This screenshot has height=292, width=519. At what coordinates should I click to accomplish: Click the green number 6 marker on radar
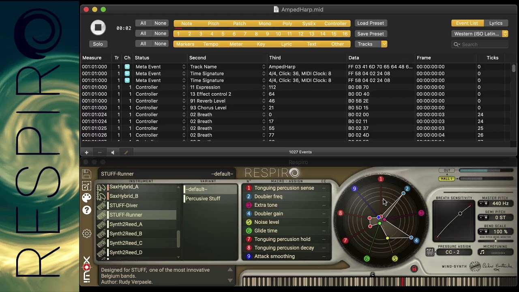coord(367,259)
